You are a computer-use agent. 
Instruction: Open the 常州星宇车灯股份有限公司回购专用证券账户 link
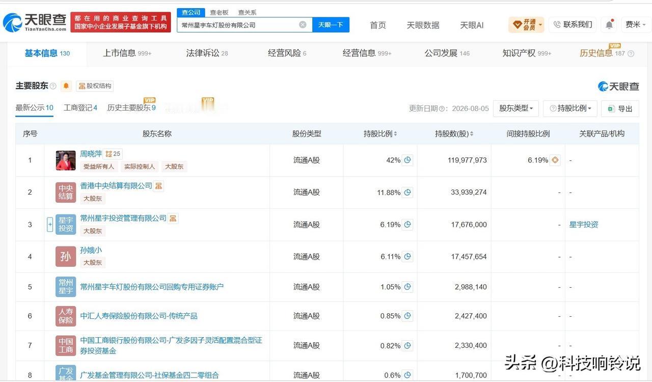tap(152, 287)
